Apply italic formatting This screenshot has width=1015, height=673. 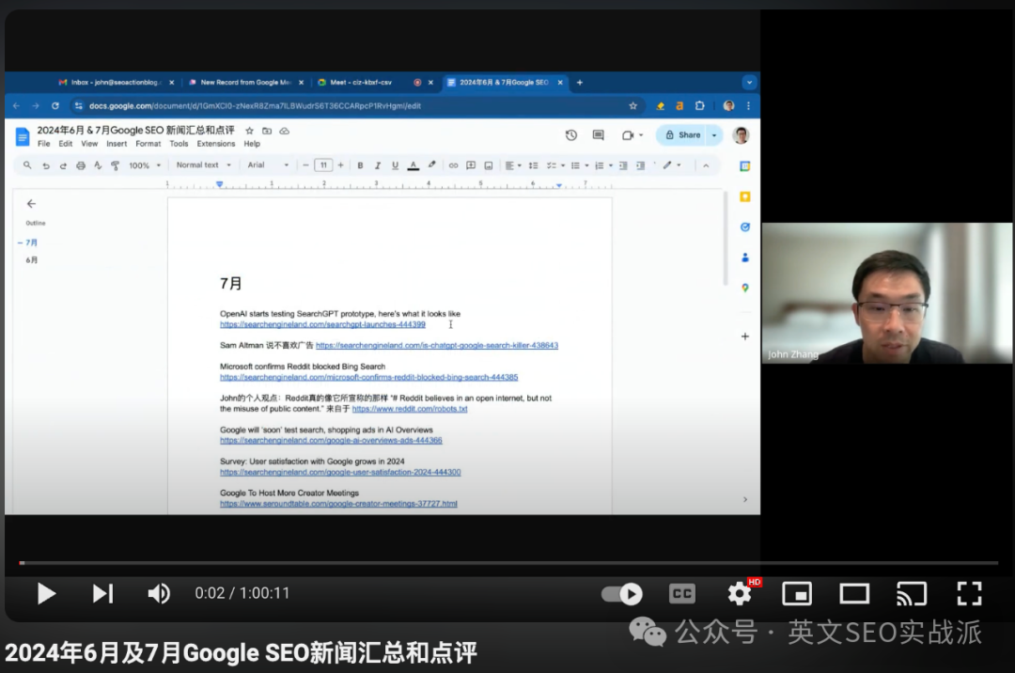tap(378, 165)
